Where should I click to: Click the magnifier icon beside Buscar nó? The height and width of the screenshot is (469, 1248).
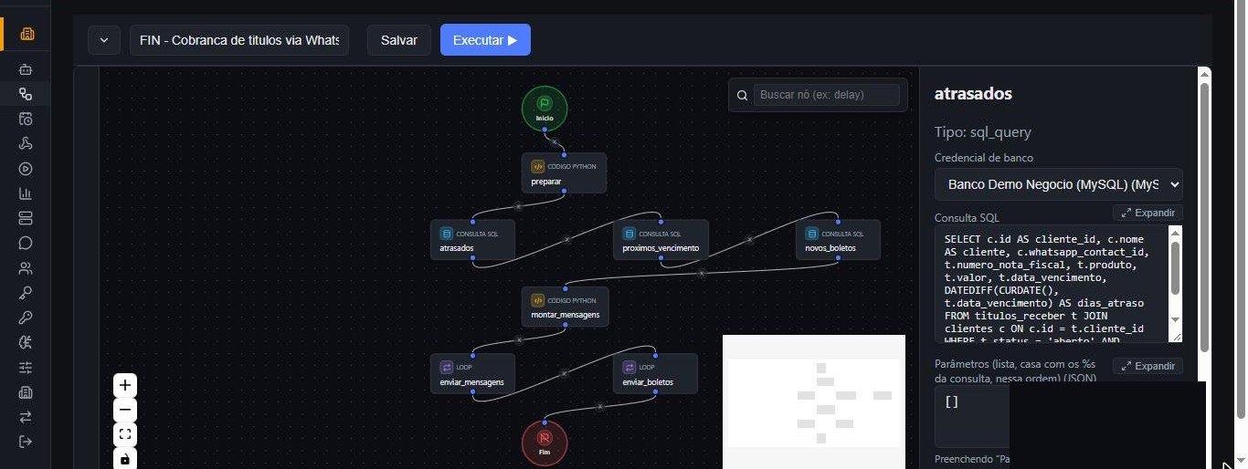tap(742, 95)
